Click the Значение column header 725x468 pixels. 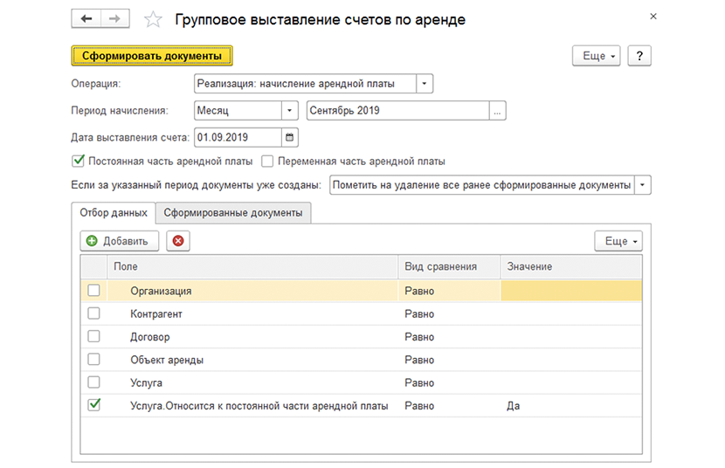pos(571,266)
